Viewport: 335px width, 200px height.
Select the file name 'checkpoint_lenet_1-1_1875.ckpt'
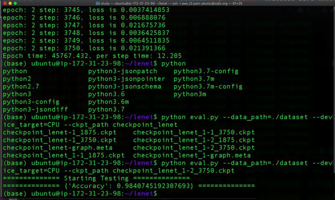[64, 155]
